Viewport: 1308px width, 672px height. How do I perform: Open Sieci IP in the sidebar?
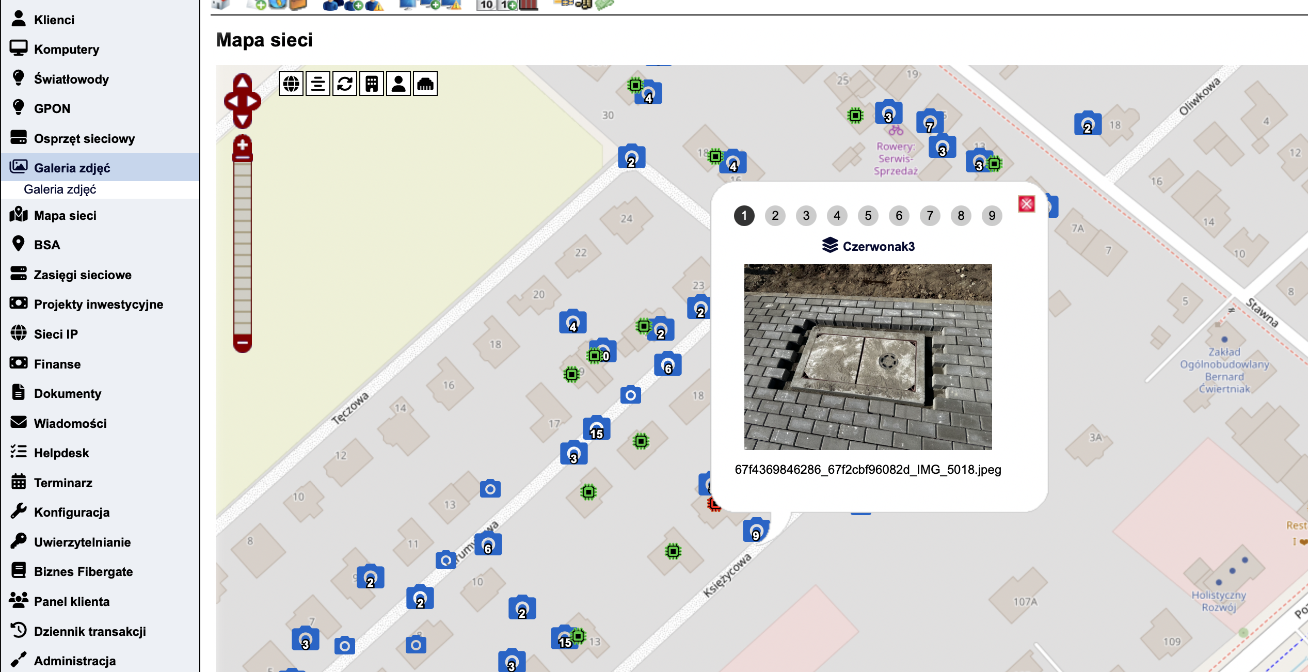coord(100,334)
